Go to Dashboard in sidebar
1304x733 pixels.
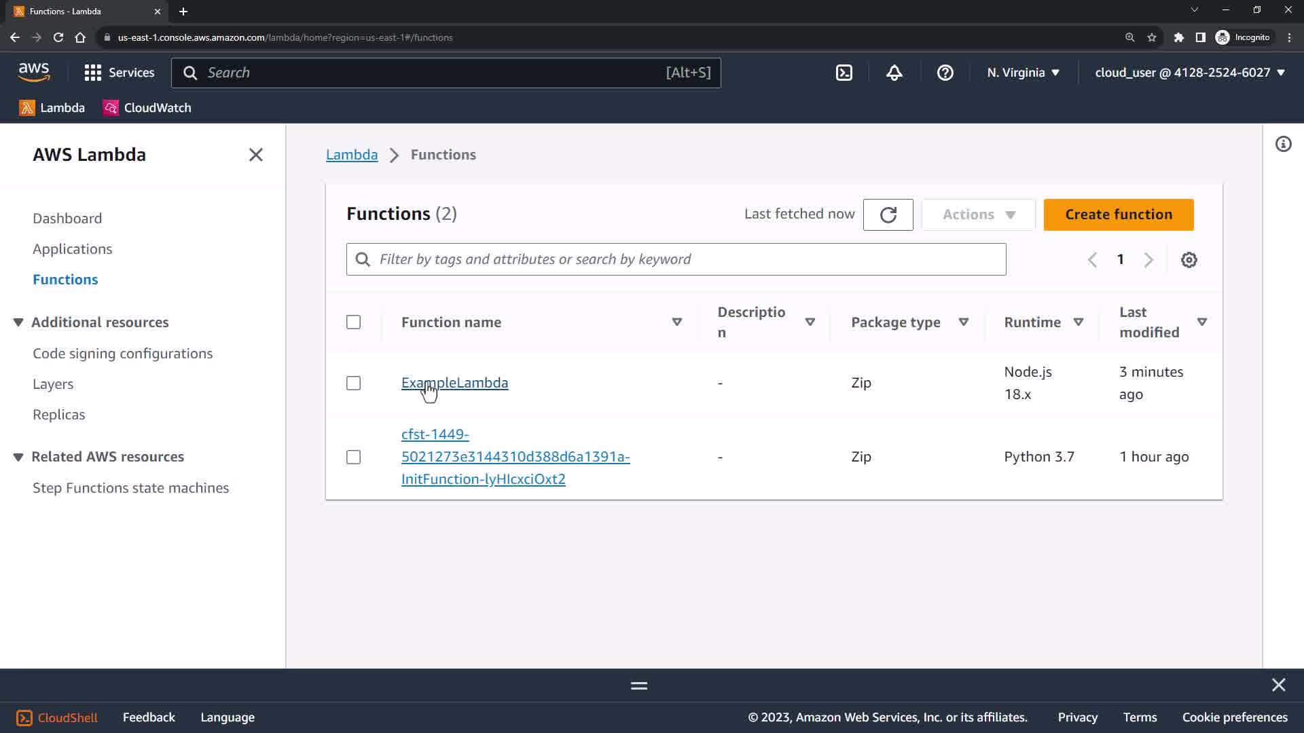tap(67, 219)
